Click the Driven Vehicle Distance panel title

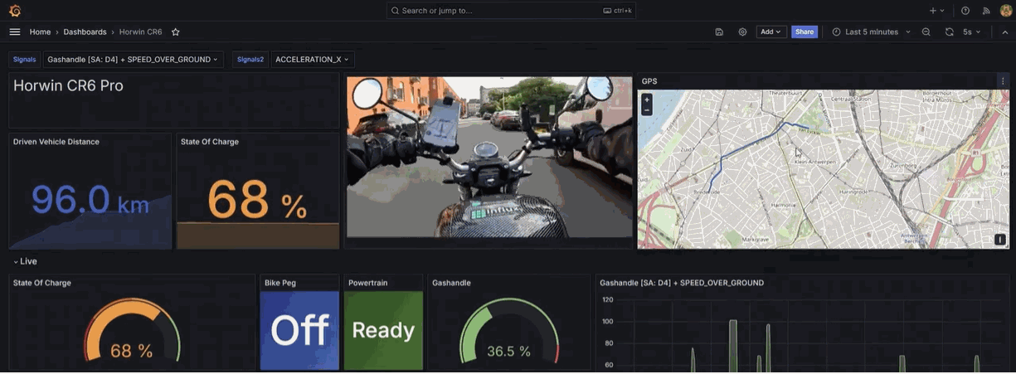56,142
